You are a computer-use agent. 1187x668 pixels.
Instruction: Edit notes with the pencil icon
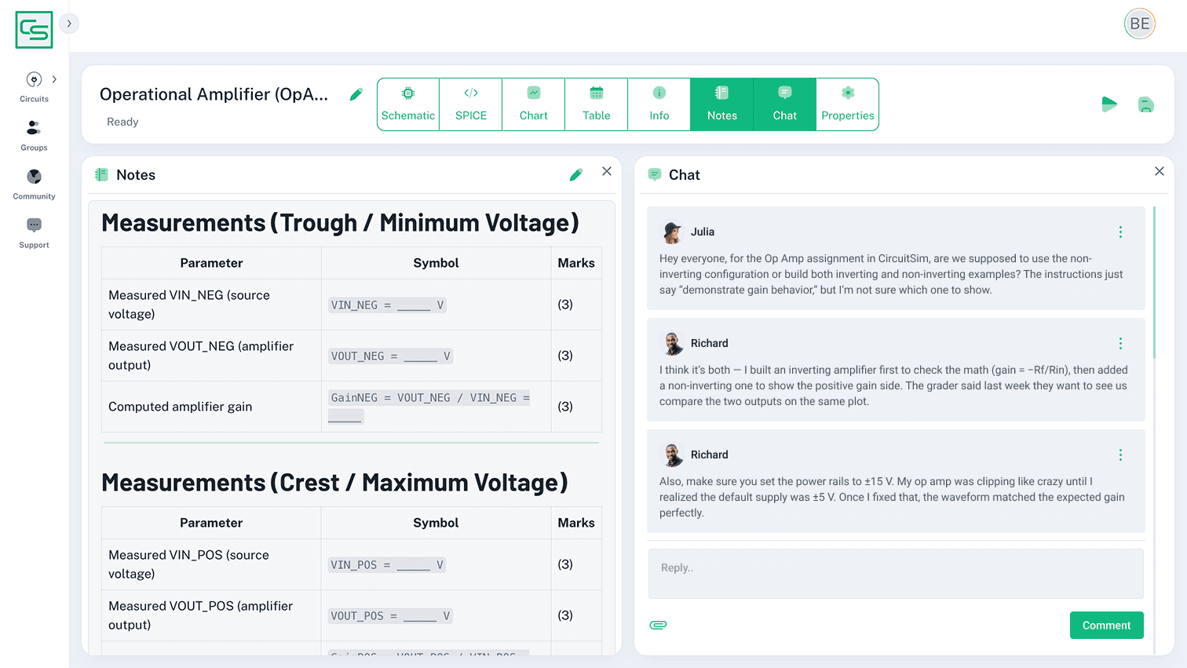(575, 175)
